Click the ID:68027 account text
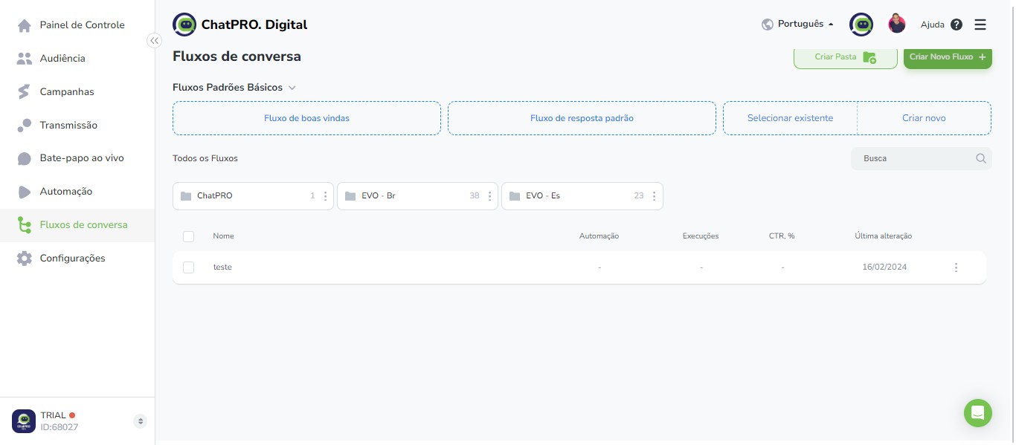 [x=59, y=427]
